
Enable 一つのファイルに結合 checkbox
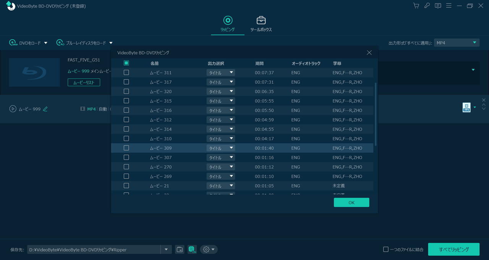[x=386, y=250]
